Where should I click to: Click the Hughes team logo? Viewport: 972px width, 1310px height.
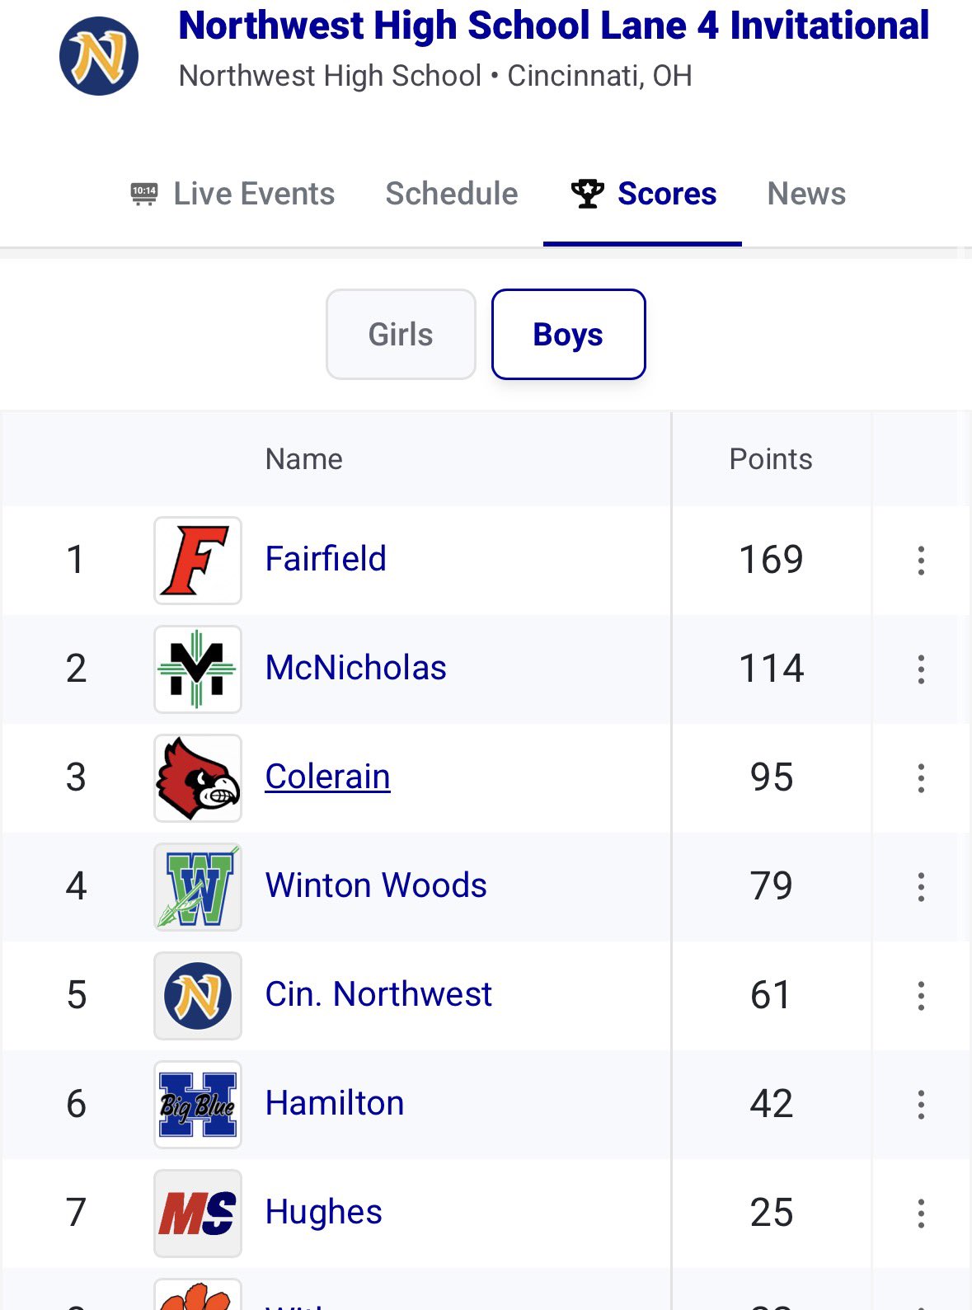(x=198, y=1214)
